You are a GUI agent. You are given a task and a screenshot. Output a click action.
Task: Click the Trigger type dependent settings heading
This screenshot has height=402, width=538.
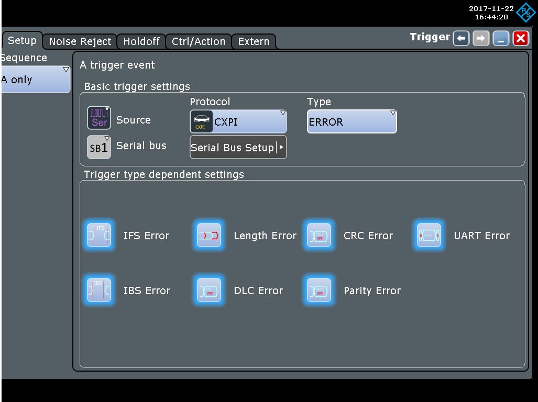(x=163, y=174)
